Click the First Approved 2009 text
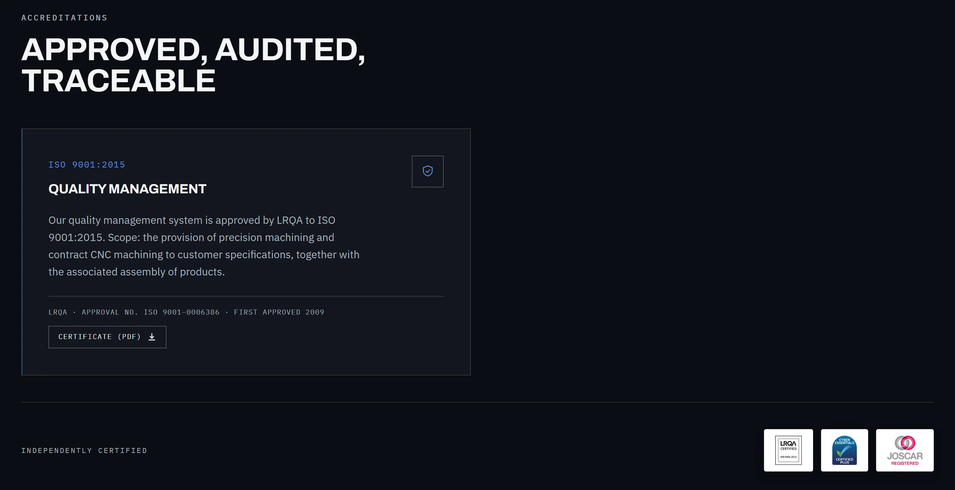The height and width of the screenshot is (490, 955). click(279, 312)
